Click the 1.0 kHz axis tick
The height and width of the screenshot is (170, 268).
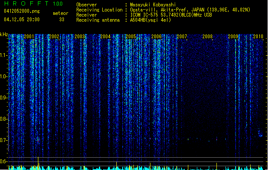click(4, 76)
